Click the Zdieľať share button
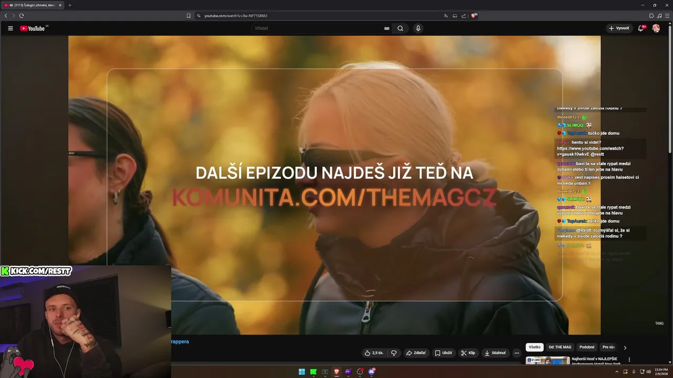The image size is (673, 378). 416,353
